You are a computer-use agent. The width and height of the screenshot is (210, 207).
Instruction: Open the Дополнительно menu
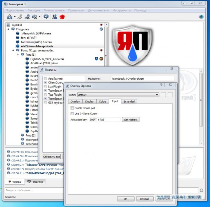[98, 10]
